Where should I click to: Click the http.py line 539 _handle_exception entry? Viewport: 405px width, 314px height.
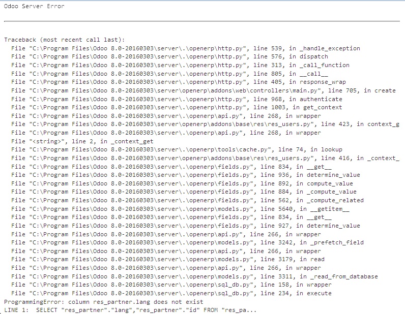185,48
